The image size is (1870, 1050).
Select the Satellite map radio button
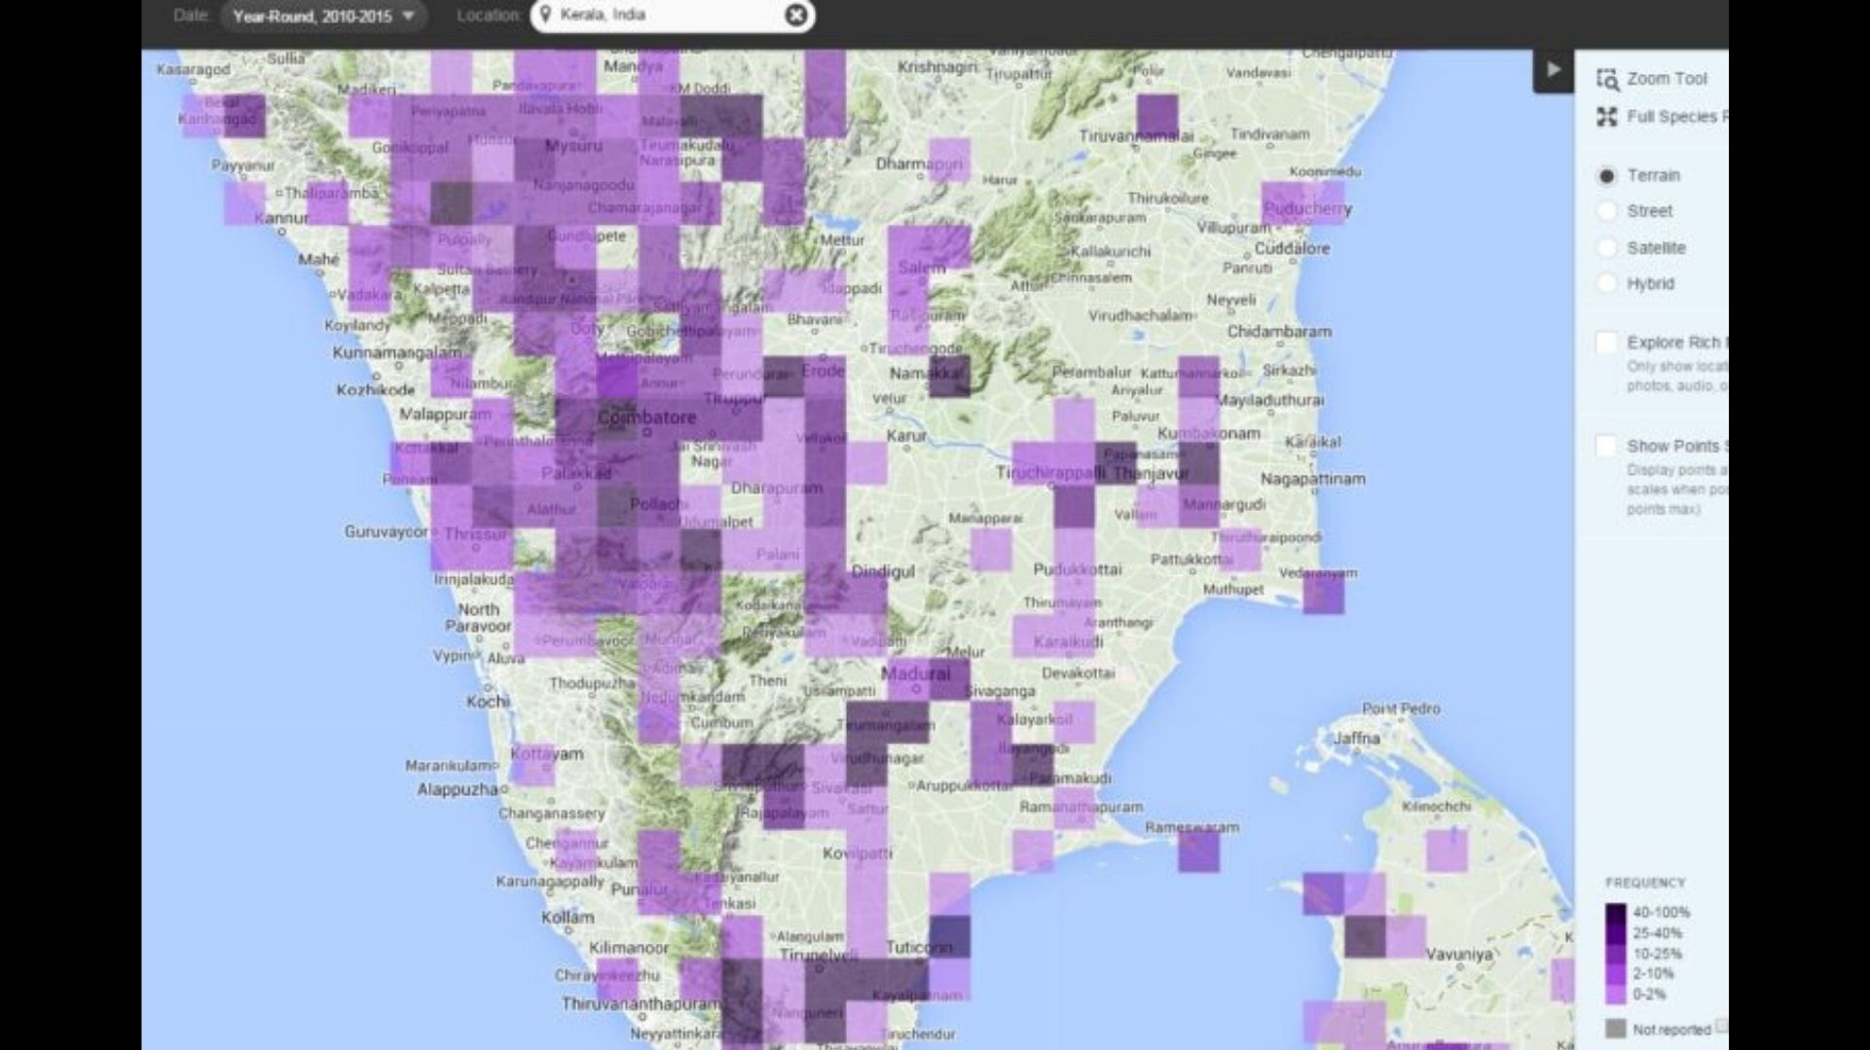click(1607, 248)
